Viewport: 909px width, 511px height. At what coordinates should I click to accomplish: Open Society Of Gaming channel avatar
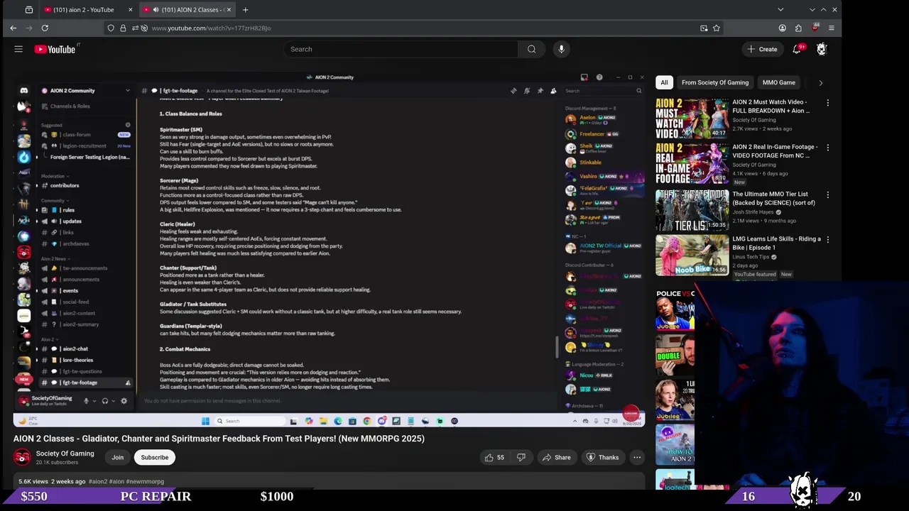(22, 458)
